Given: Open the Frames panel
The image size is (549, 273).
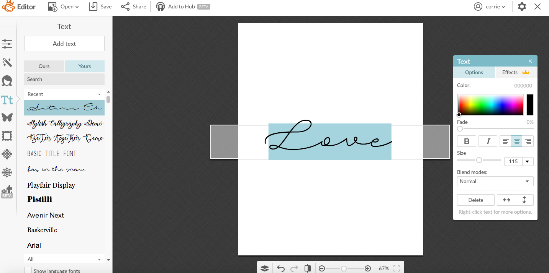Looking at the screenshot, I should pyautogui.click(x=7, y=135).
